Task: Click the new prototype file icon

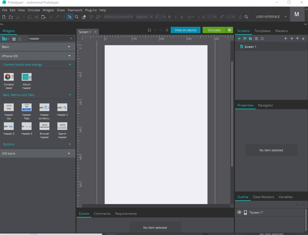Action: (x=4, y=17)
